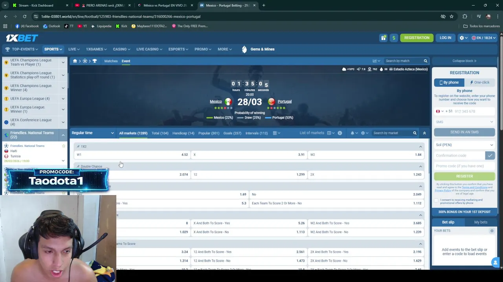
Task: Open the bet slip settings gear
Action: point(492,231)
